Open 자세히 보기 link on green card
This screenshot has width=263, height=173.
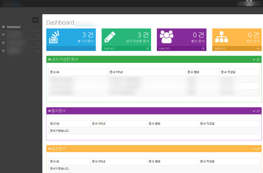(109, 48)
